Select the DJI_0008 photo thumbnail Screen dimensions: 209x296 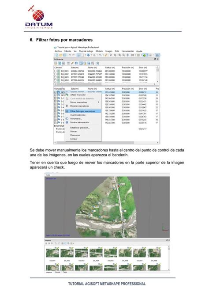point(154,253)
